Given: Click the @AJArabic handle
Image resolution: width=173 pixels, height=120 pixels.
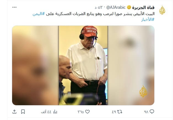Looking at the screenshot, I should point(116,7).
